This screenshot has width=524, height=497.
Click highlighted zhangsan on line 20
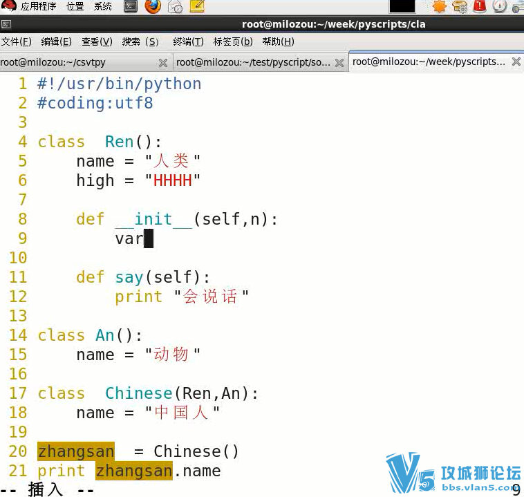pos(76,451)
